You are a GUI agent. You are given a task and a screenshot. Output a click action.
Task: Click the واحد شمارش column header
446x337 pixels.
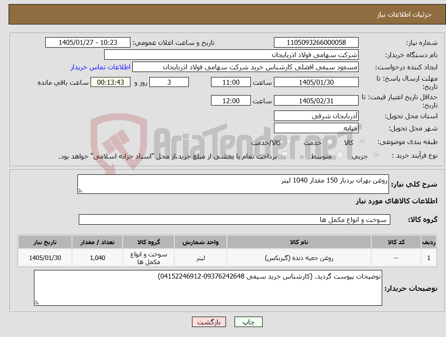pyautogui.click(x=200, y=242)
